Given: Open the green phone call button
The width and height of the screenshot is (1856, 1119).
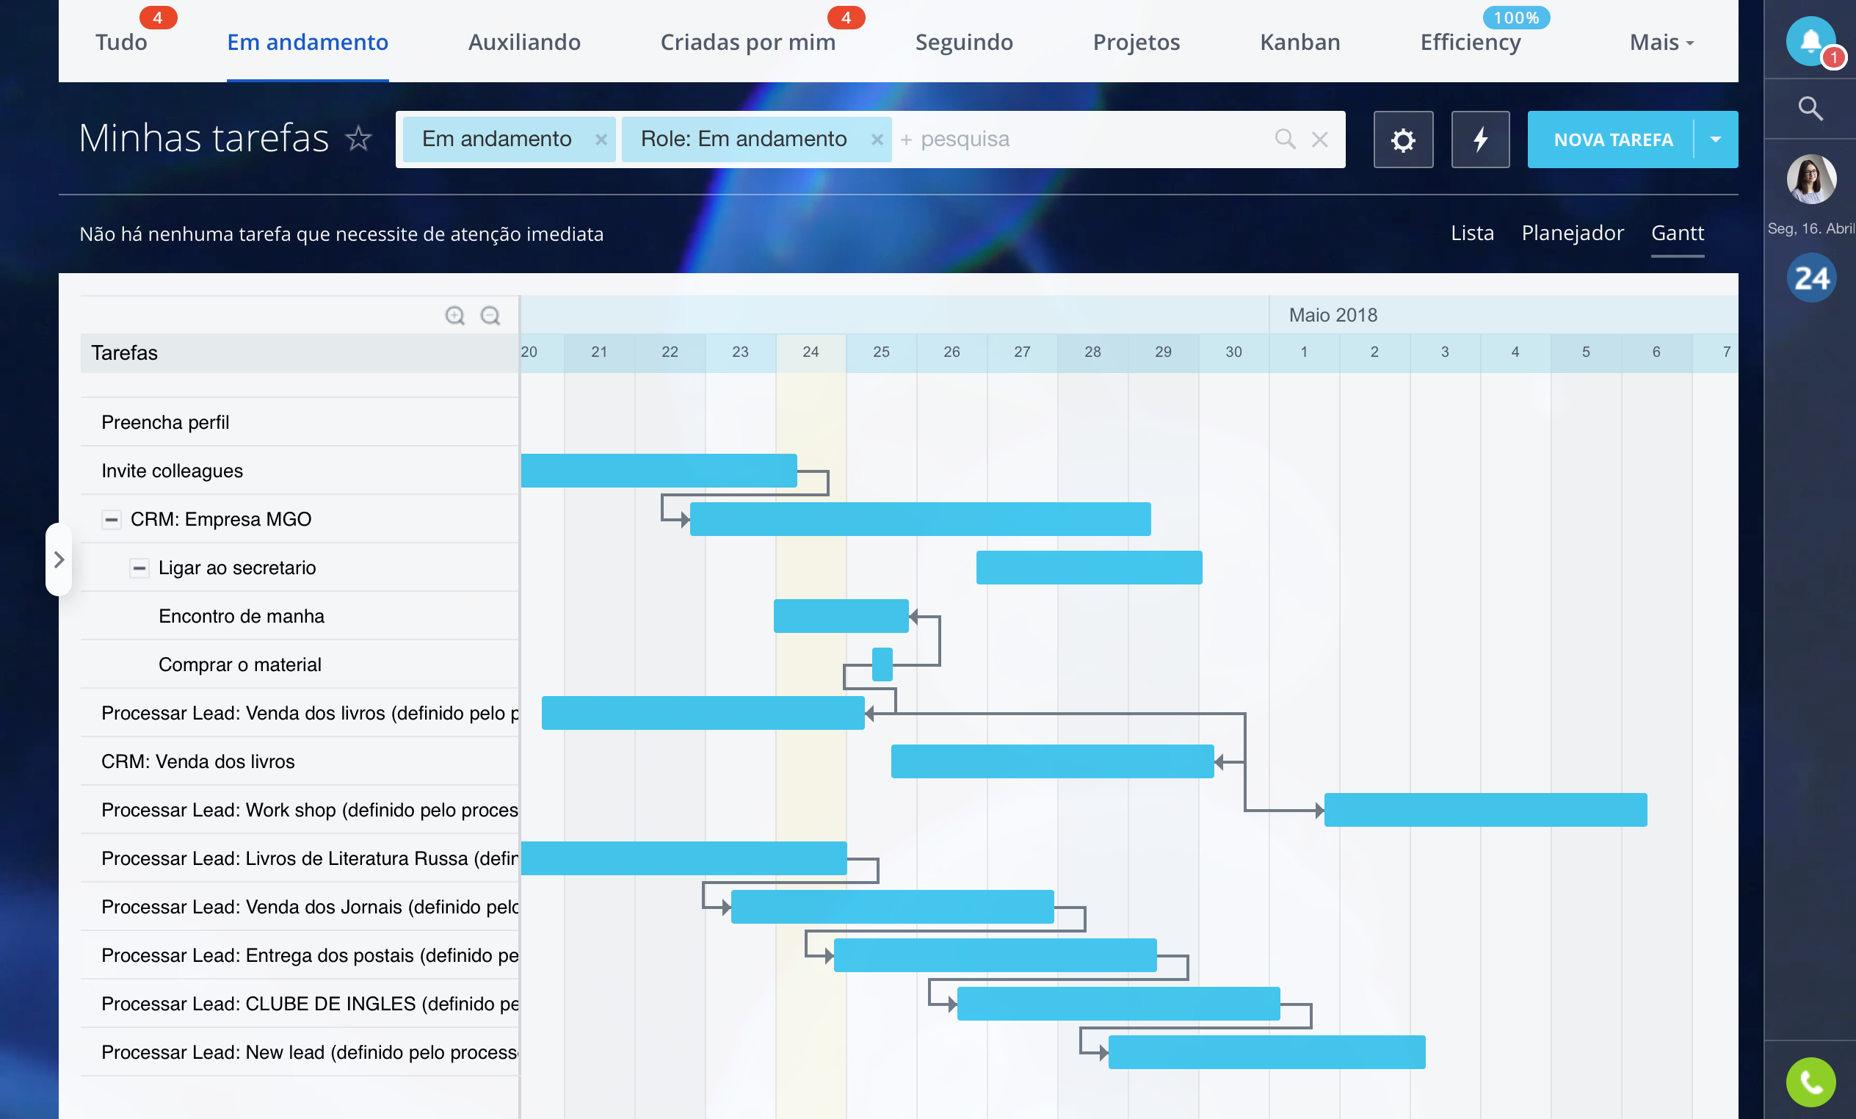Looking at the screenshot, I should pos(1810,1082).
